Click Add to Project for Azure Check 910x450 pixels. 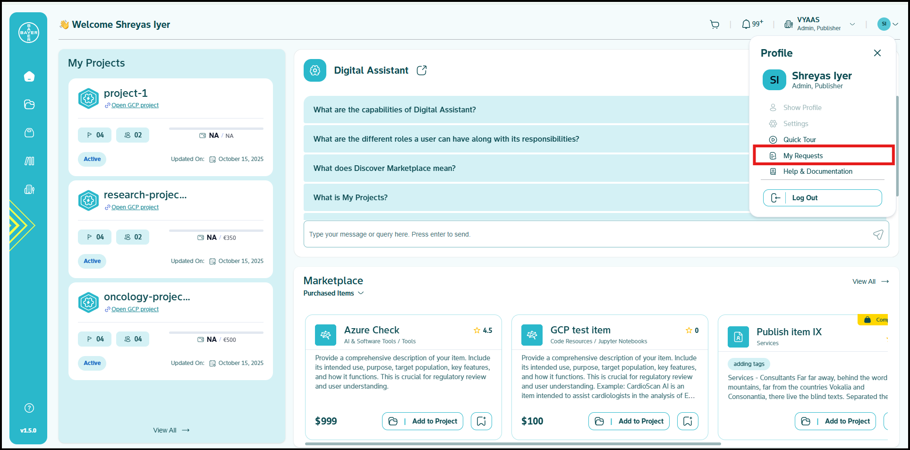click(423, 421)
